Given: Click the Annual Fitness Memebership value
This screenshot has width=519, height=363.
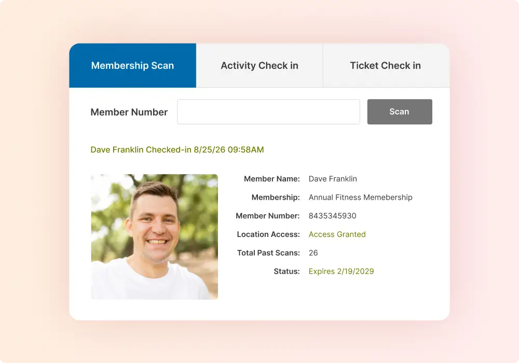Looking at the screenshot, I should tap(360, 198).
